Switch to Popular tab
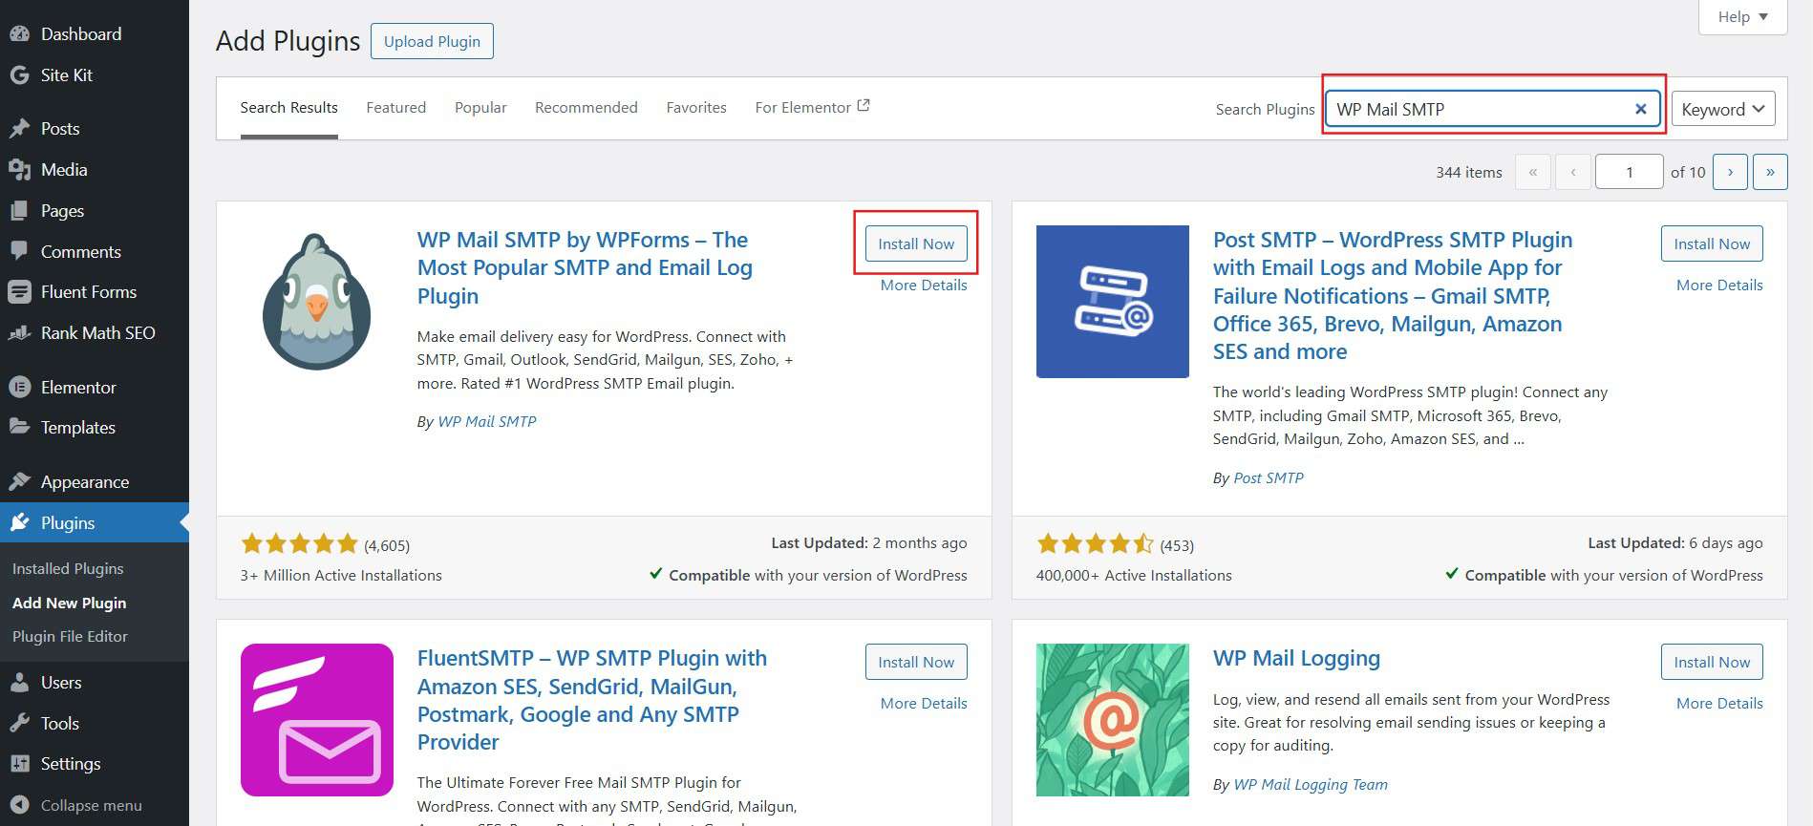The width and height of the screenshot is (1813, 826). pos(480,107)
